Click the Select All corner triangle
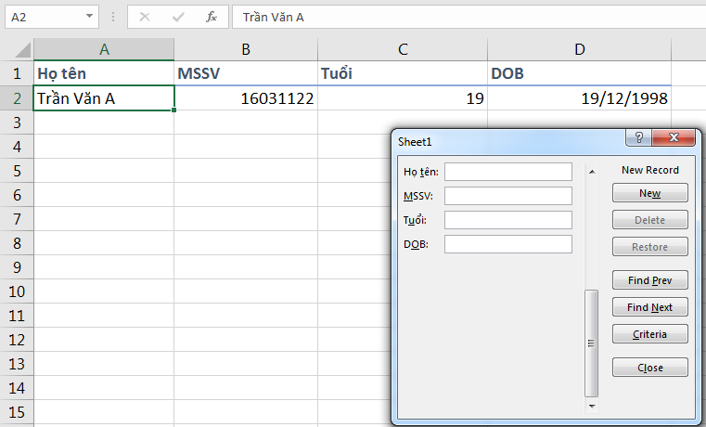This screenshot has width=706, height=427. click(x=17, y=50)
